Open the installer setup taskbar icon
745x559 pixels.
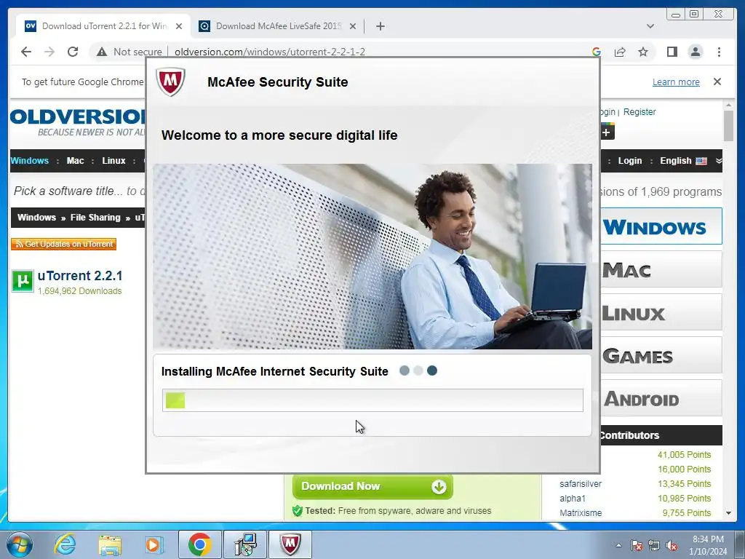245,544
